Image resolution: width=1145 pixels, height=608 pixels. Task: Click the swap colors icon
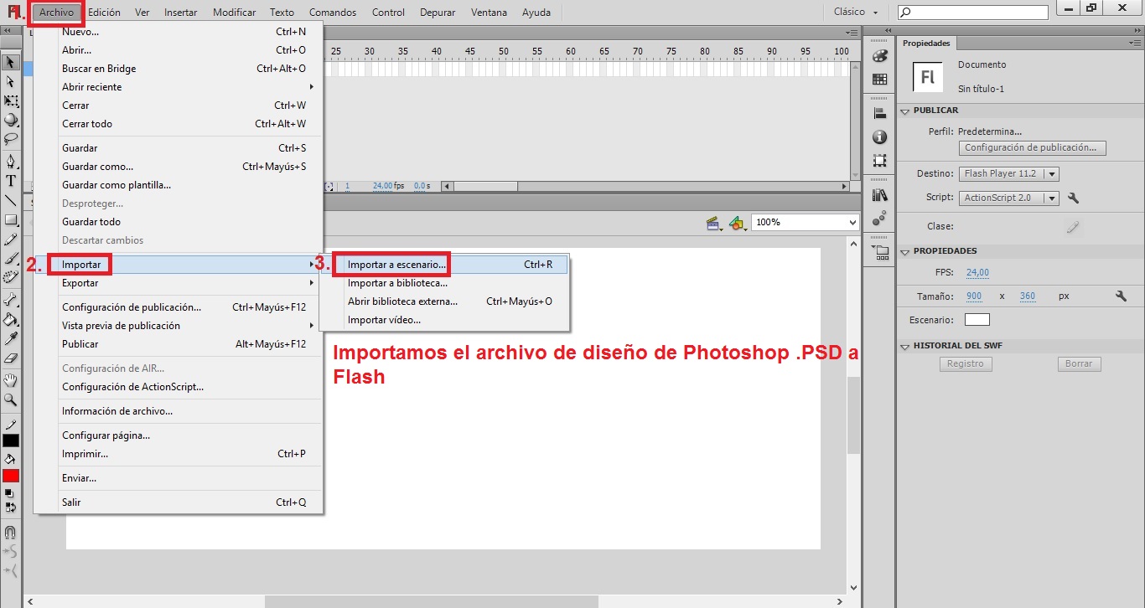click(10, 507)
